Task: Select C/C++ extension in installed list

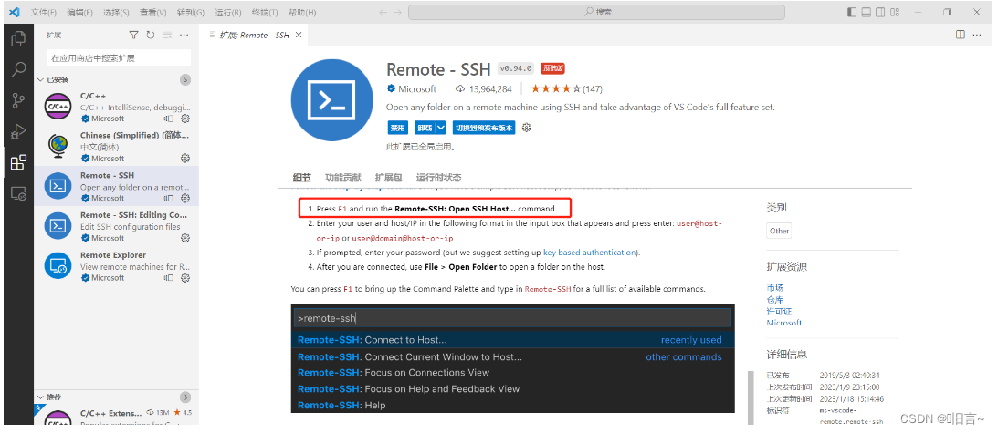Action: (117, 107)
